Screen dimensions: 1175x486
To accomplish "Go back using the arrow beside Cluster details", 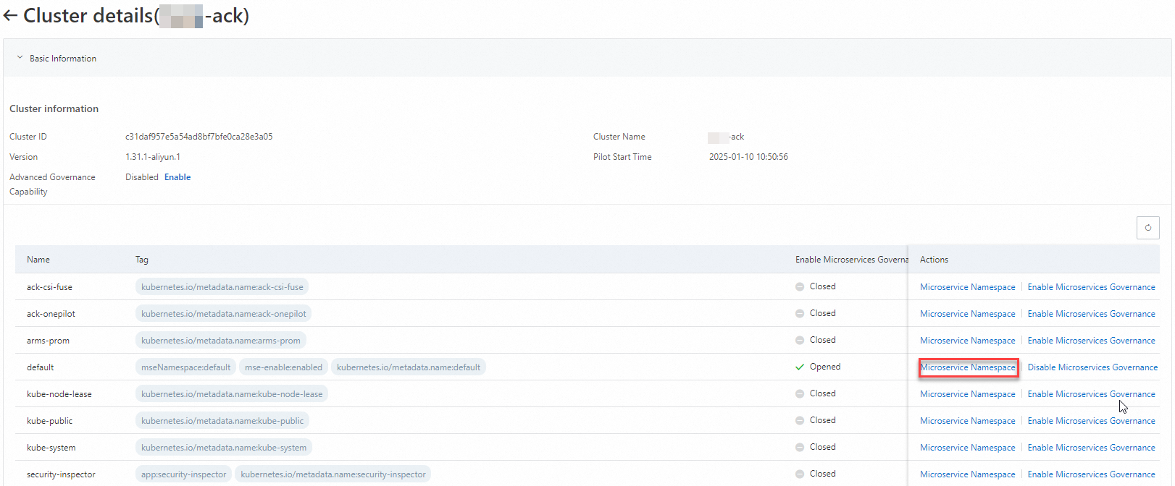I will pos(10,16).
